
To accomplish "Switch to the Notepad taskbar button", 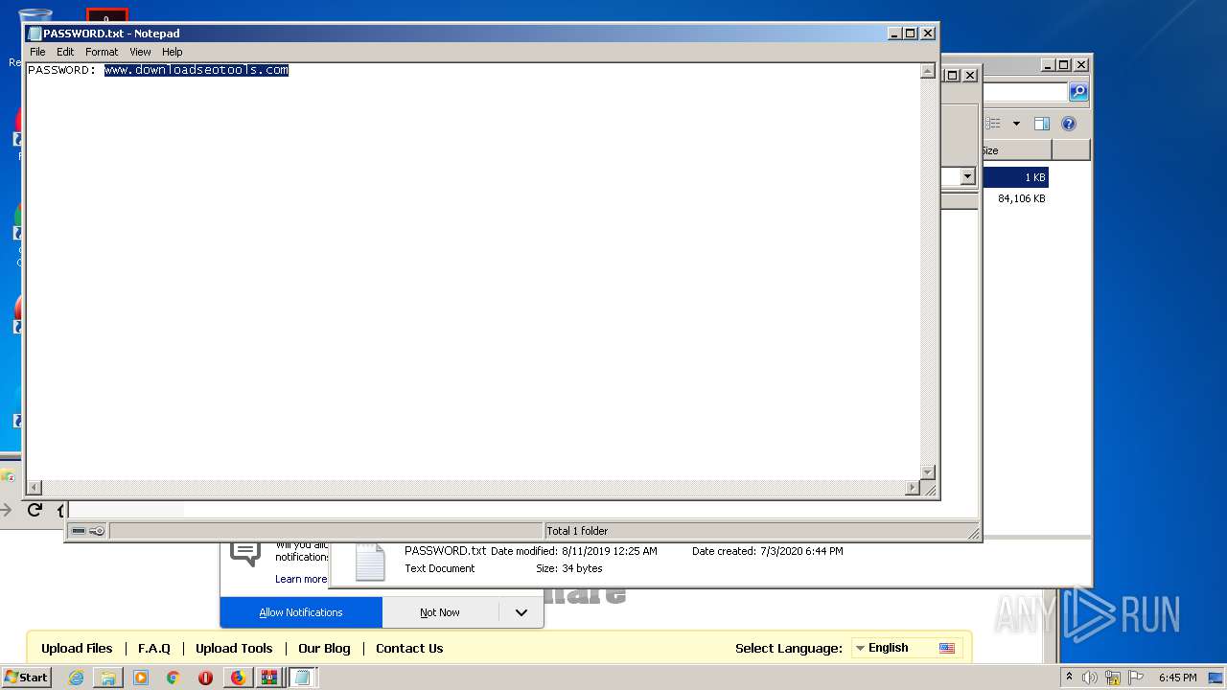I will click(302, 678).
